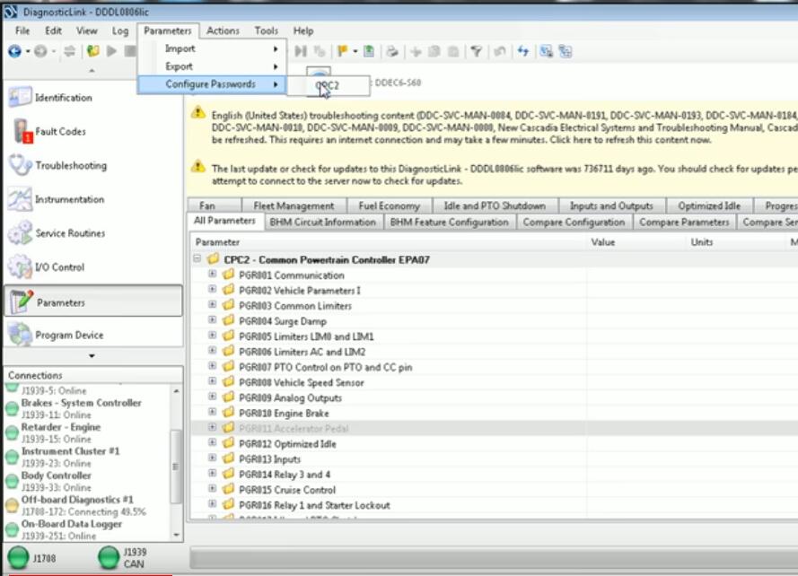Open Service Routines in the sidebar
The image size is (798, 576).
pyautogui.click(x=93, y=233)
